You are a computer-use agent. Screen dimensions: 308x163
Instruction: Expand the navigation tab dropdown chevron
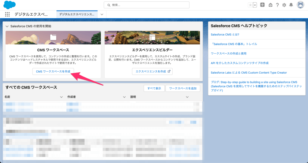pyautogui.click(x=102, y=14)
